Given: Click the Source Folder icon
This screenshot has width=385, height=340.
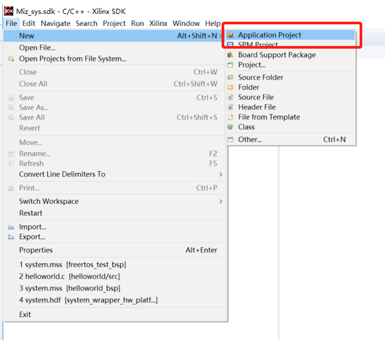Looking at the screenshot, I should tap(231, 77).
